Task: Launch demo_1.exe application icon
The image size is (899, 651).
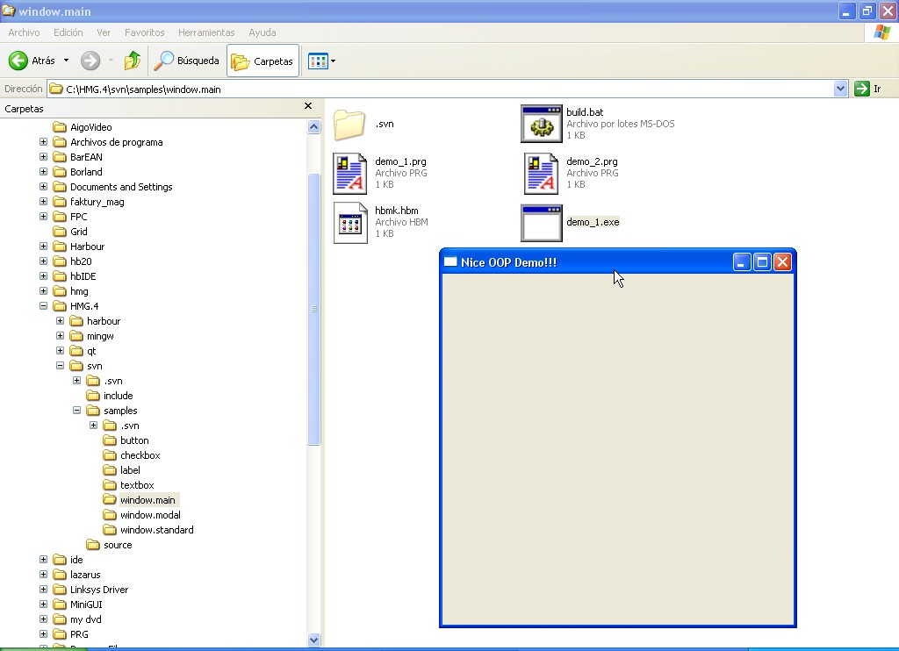Action: tap(542, 223)
